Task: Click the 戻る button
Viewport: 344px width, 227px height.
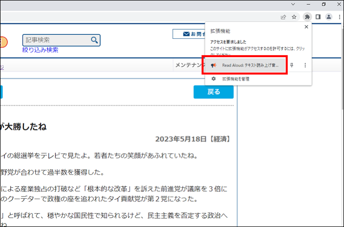Action: pos(213,92)
